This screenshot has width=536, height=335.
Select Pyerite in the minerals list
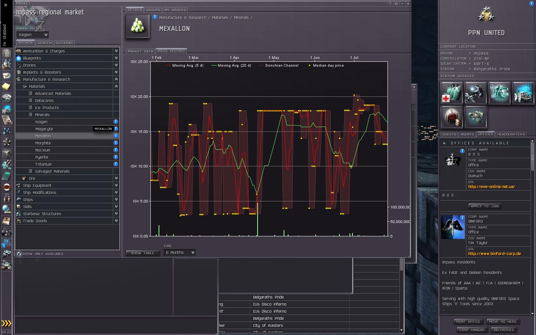coord(42,157)
